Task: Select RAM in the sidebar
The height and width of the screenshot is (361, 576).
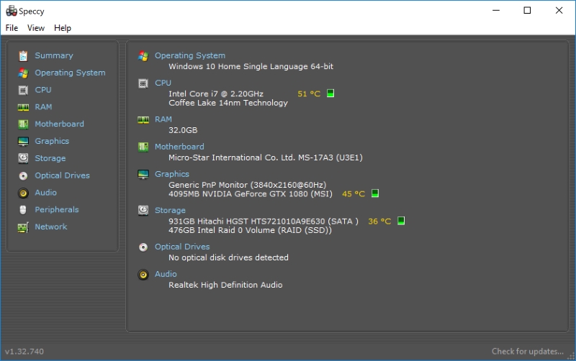Action: click(x=43, y=107)
